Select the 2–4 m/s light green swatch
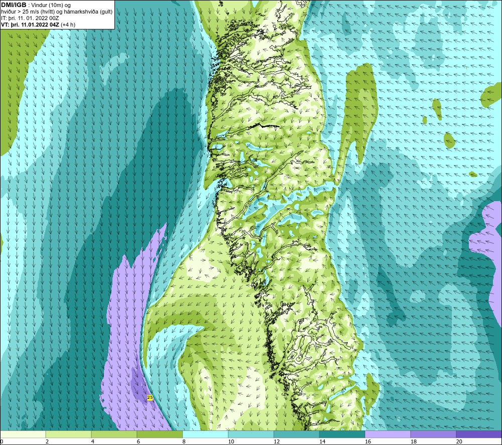This screenshot has width=502, height=445. 68,434
